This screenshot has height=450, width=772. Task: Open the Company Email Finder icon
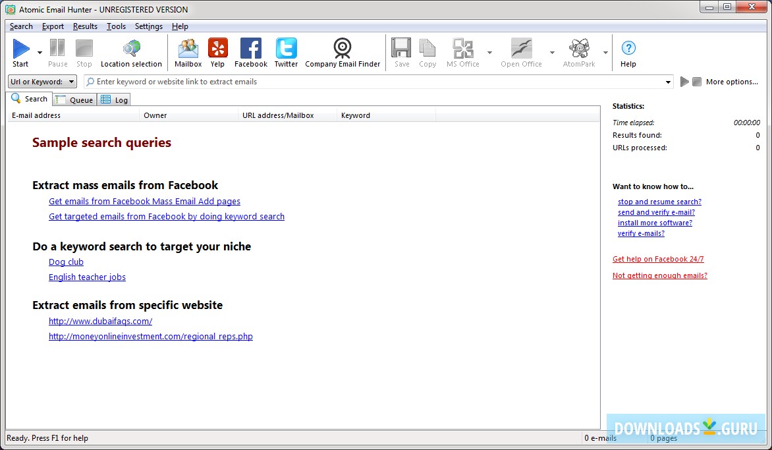point(342,48)
